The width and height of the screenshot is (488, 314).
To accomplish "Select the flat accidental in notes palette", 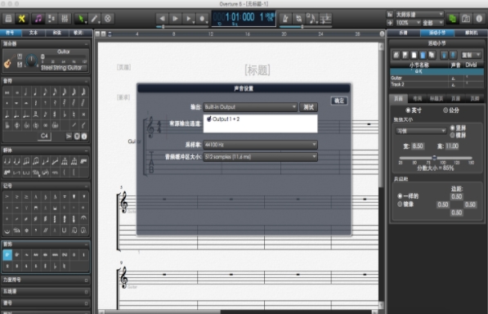I will coord(65,114).
